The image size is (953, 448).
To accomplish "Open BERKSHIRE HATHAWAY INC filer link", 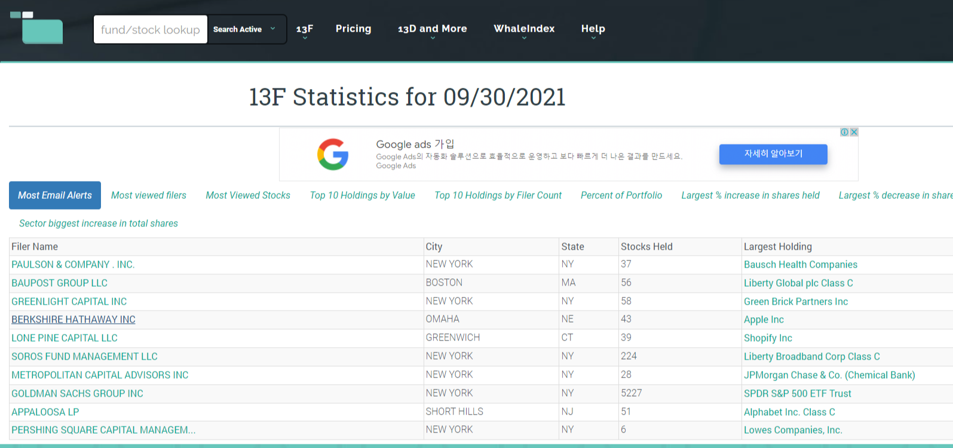I will point(73,320).
